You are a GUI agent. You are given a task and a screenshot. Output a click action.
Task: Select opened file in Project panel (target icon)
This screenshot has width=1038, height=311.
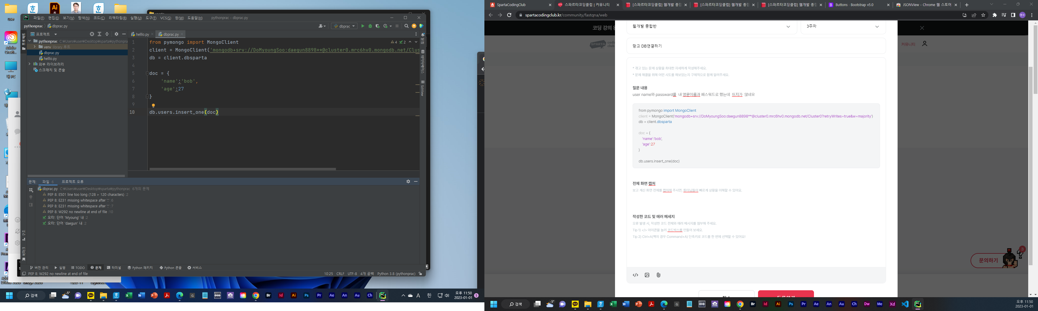[x=92, y=34]
